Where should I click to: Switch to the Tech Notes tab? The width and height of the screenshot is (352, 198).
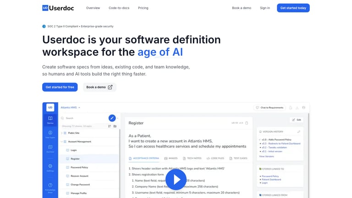point(192,158)
